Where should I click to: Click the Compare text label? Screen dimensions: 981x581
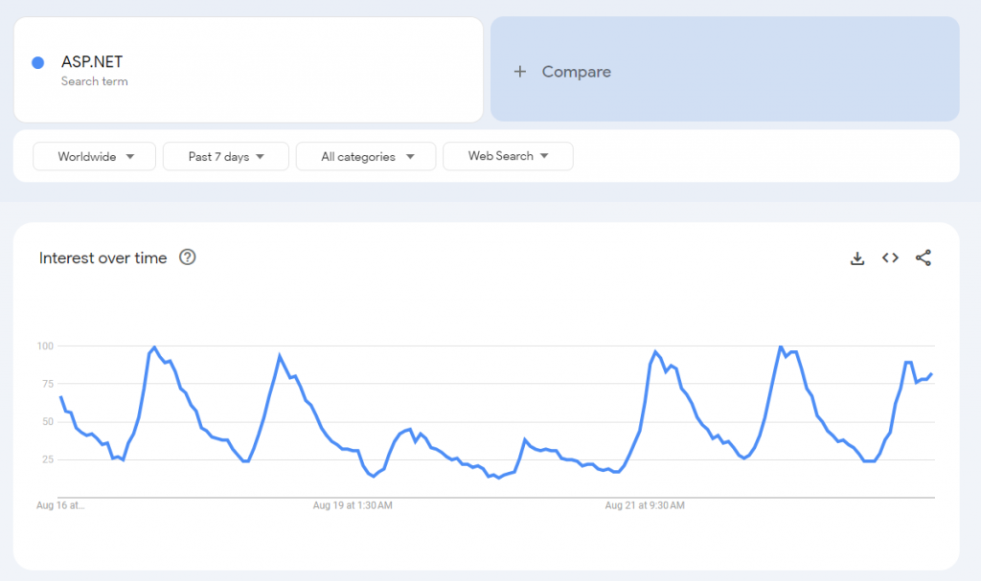(576, 72)
